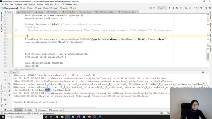The width and height of the screenshot is (212, 119).
Task: Open the Code menu
Action: [26, 4]
